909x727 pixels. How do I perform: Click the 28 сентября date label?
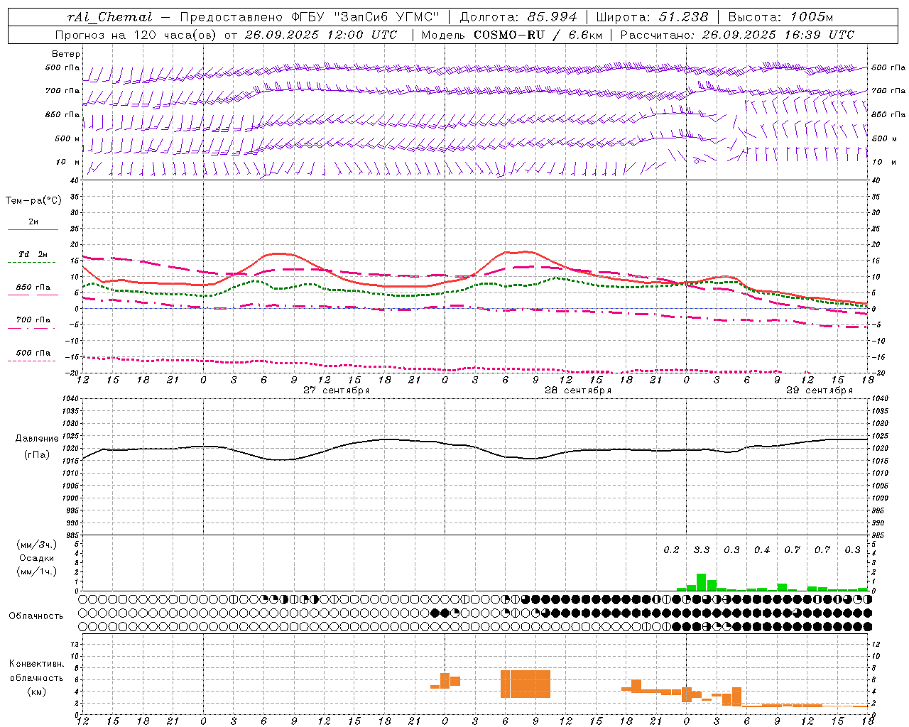tap(578, 390)
